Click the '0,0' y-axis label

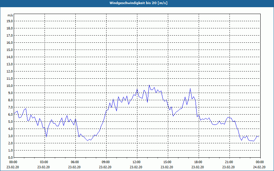[11, 157]
